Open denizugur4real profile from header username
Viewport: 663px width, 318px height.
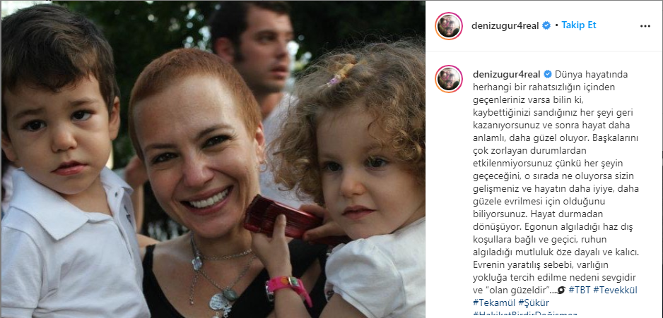[505, 25]
